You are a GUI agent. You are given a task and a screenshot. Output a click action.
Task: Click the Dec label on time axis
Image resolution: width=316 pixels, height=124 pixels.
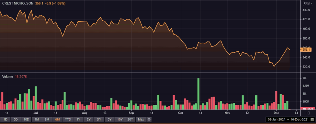(x=276, y=113)
